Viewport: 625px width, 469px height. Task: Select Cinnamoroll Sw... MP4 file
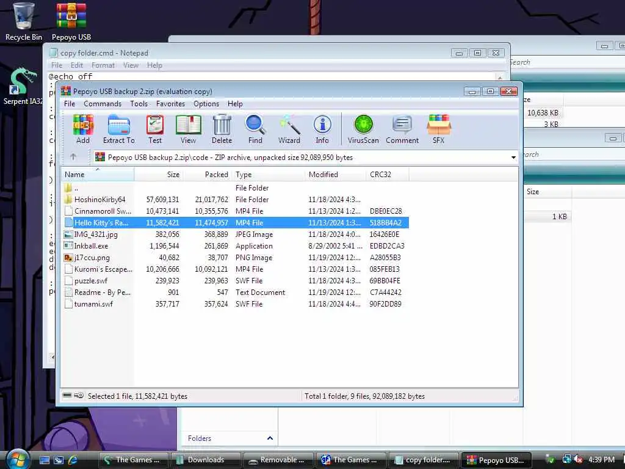(x=236, y=211)
